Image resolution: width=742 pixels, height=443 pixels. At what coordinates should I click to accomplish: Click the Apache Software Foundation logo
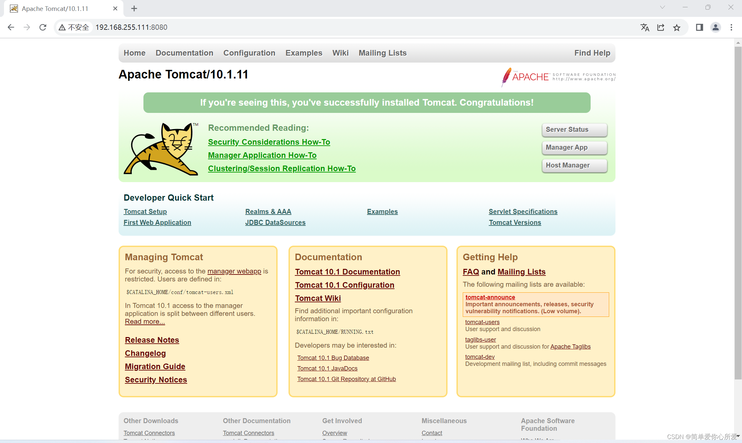[558, 77]
